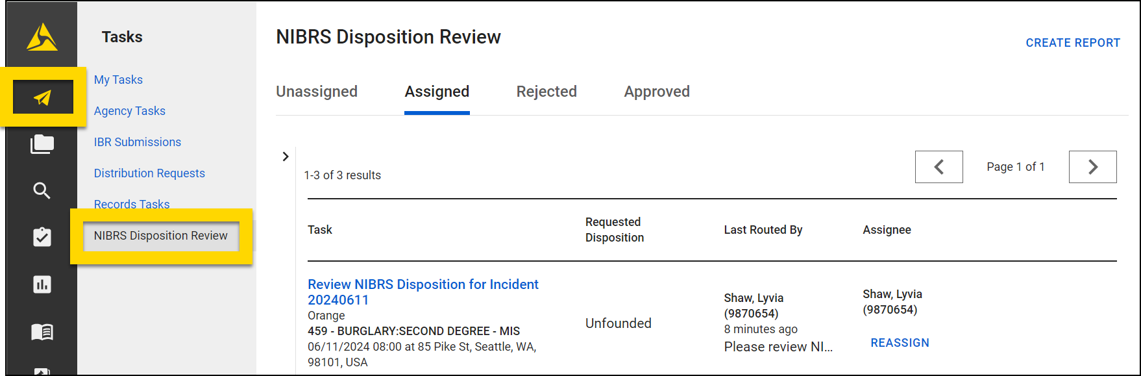The width and height of the screenshot is (1141, 376).
Task: Open the folder icon in sidebar
Action: (42, 144)
